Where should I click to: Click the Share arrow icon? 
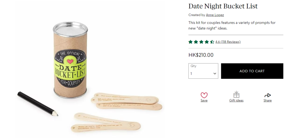(267, 95)
